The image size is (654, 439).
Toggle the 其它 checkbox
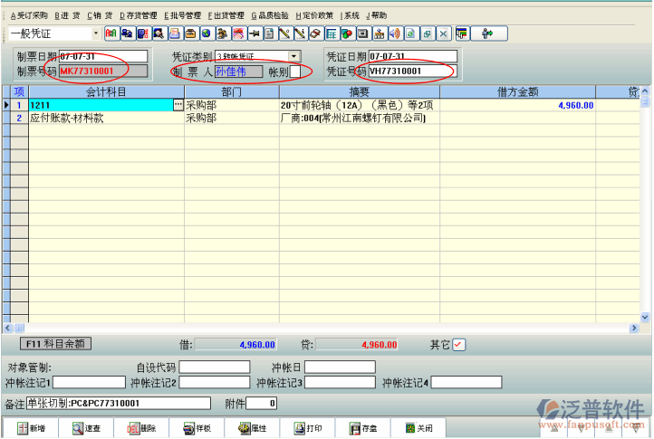pyautogui.click(x=458, y=345)
